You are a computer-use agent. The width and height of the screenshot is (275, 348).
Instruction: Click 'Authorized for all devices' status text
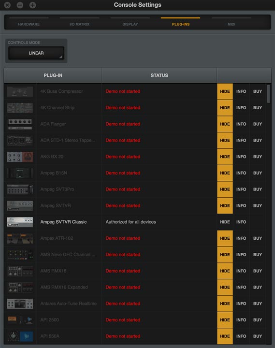tap(130, 222)
